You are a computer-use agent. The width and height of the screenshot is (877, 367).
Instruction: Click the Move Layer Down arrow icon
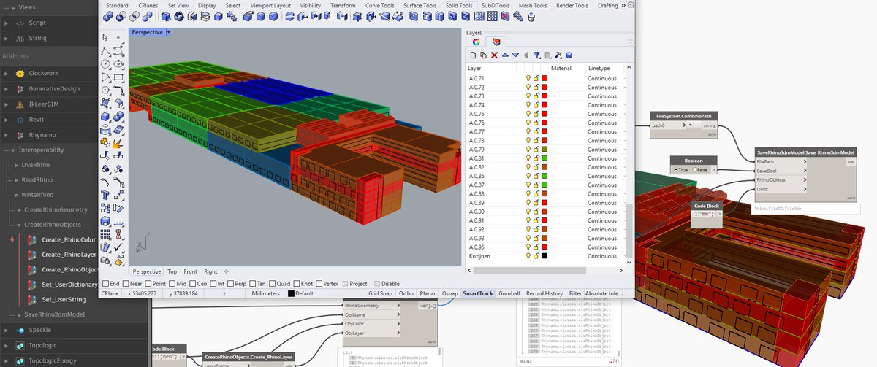[x=515, y=55]
